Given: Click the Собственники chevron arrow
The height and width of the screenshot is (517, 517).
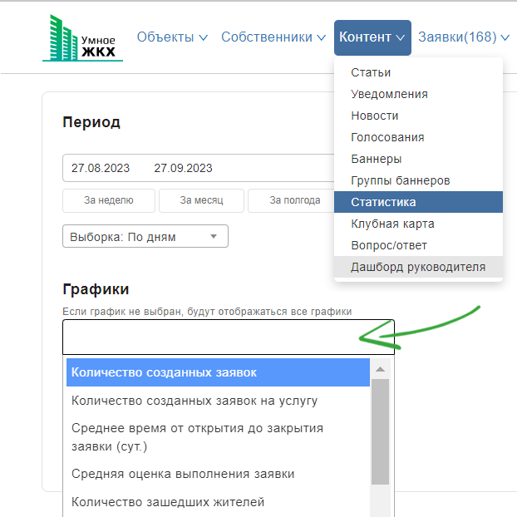Looking at the screenshot, I should click(x=322, y=38).
